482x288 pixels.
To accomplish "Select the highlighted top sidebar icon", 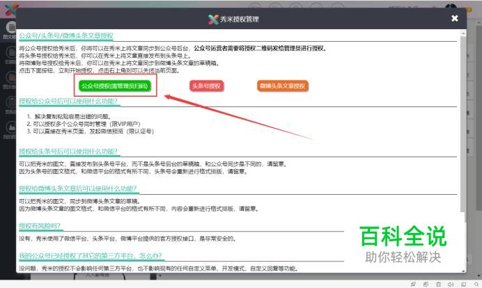I will coord(11,28).
